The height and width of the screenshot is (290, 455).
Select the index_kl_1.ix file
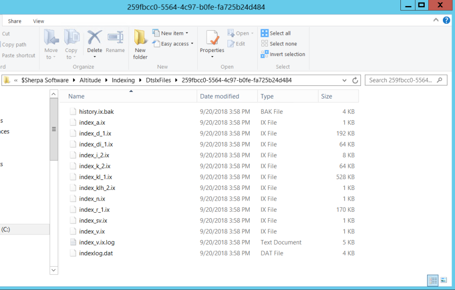tap(96, 177)
